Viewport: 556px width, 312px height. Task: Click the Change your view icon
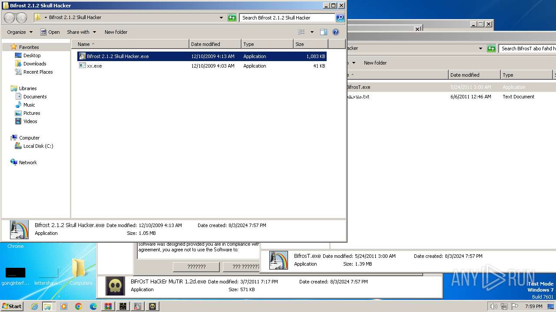301,32
